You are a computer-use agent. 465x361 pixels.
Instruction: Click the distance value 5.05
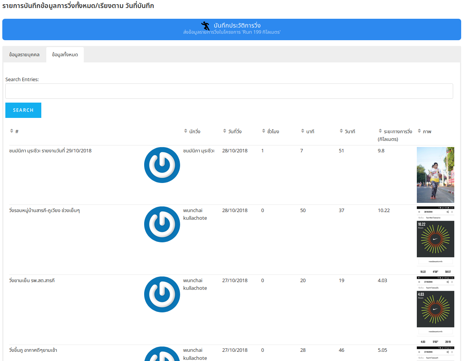point(383,350)
